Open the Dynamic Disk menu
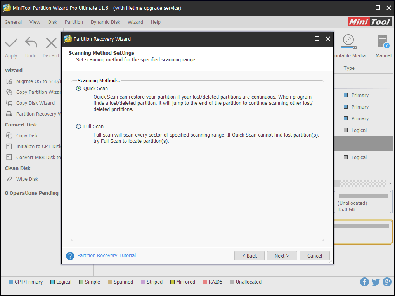This screenshot has height=296, width=395. click(105, 22)
